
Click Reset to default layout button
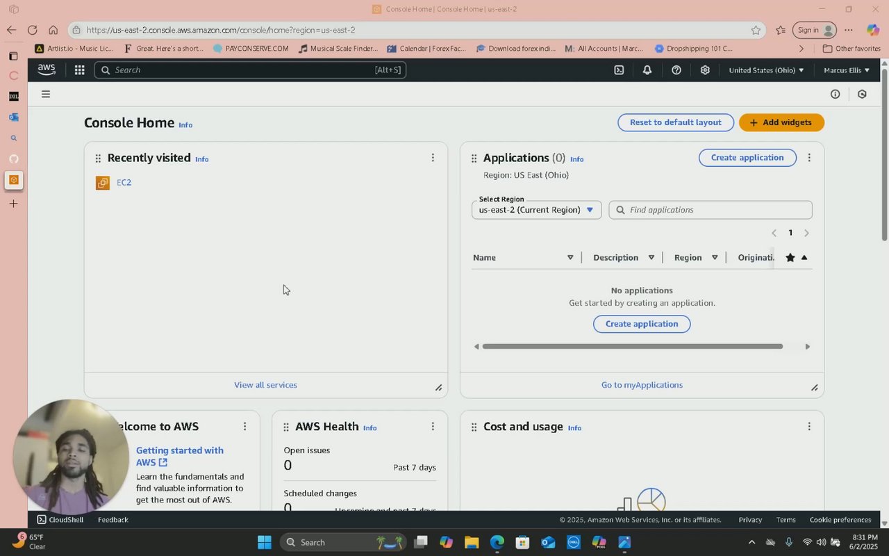(676, 122)
